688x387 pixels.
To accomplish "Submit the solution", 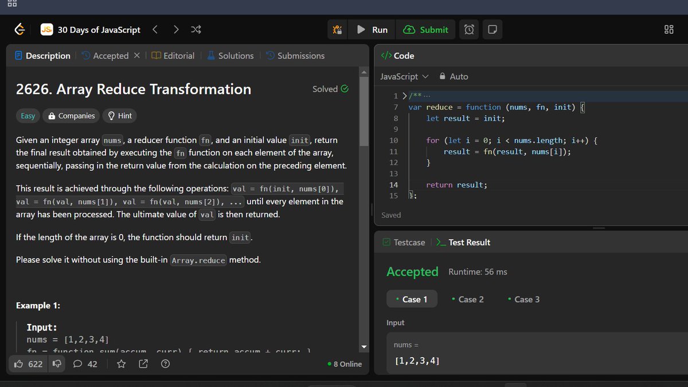I will [425, 30].
